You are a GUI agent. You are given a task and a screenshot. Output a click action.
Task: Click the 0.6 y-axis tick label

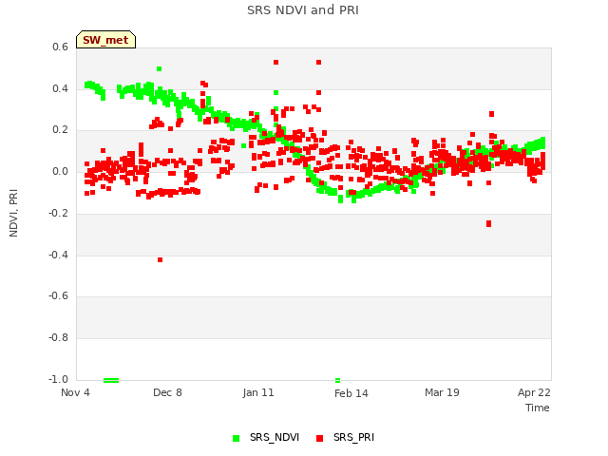(60, 47)
